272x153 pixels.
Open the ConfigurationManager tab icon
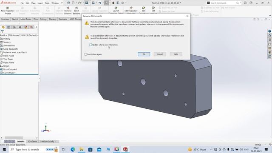coord(14,27)
